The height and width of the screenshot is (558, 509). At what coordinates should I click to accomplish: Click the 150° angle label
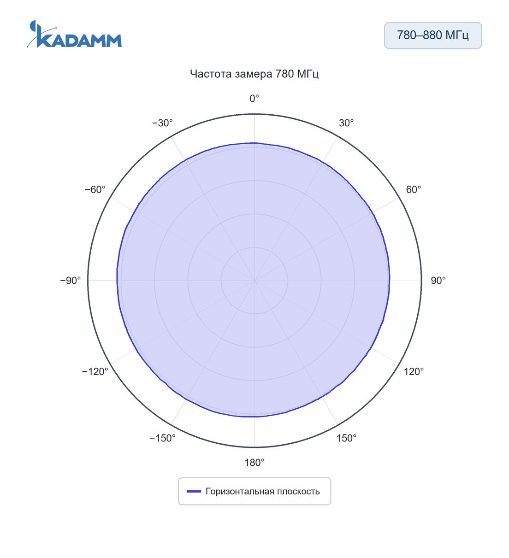click(346, 438)
